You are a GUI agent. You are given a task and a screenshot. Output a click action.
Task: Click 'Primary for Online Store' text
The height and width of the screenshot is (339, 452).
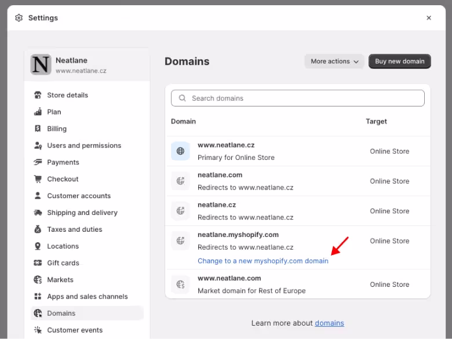click(236, 158)
